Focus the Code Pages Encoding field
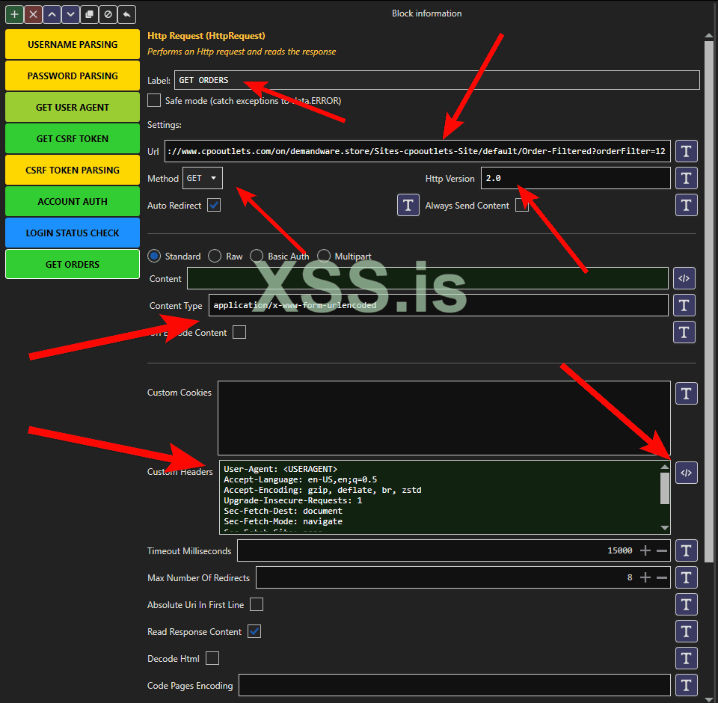Image resolution: width=718 pixels, height=703 pixels. click(x=455, y=685)
